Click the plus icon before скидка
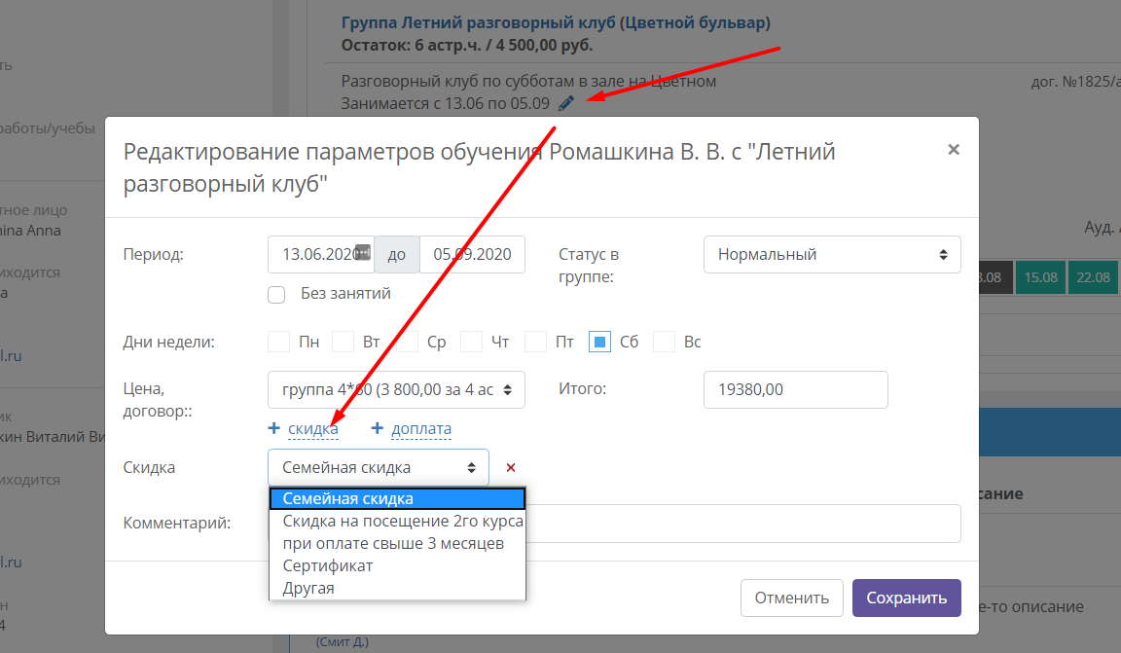1121x653 pixels. (x=273, y=428)
